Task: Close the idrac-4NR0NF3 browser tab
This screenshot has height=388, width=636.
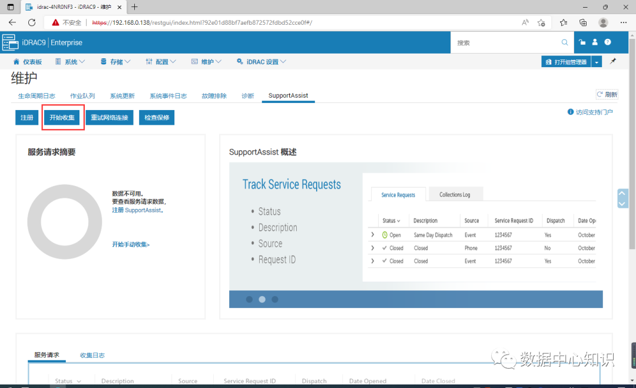Action: [119, 7]
